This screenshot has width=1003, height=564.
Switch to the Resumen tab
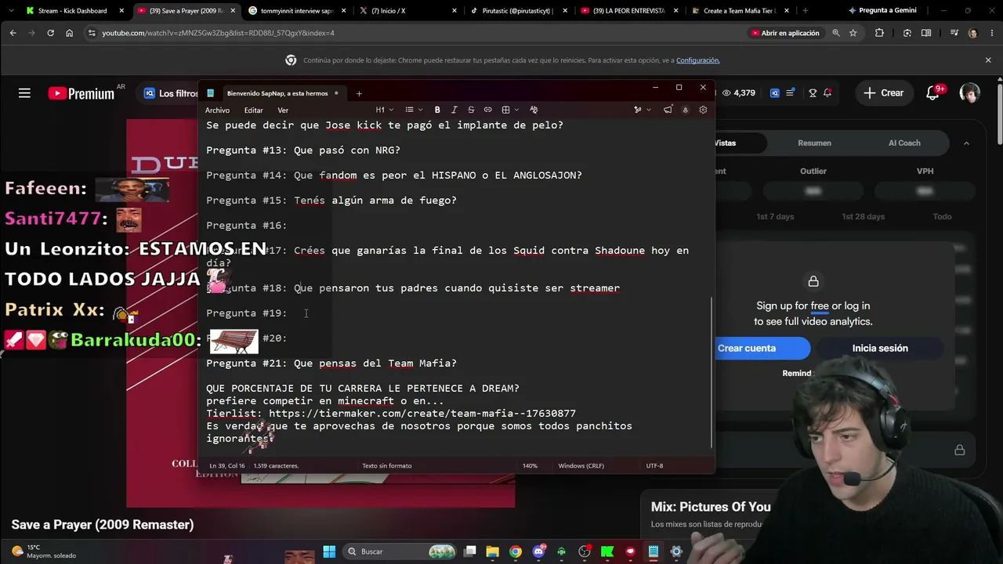[814, 143]
